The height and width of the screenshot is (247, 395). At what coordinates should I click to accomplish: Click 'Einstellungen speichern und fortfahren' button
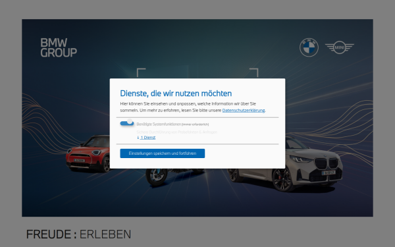(x=162, y=153)
